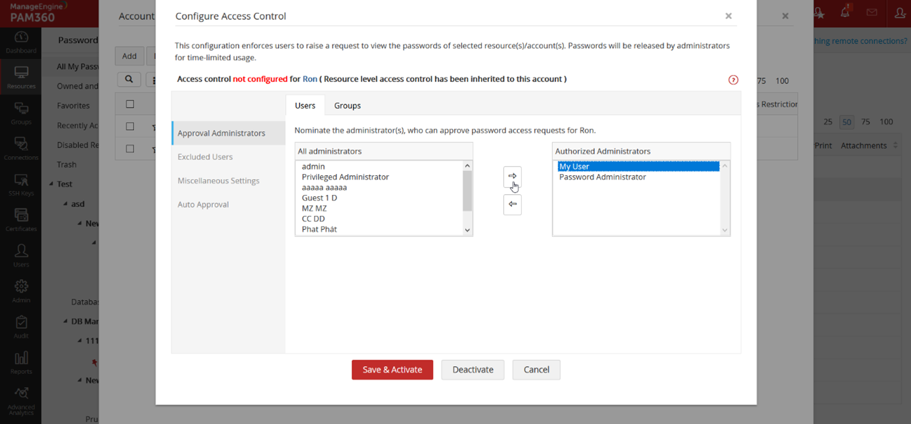
Task: Click the Reports sidebar icon
Action: 21,362
